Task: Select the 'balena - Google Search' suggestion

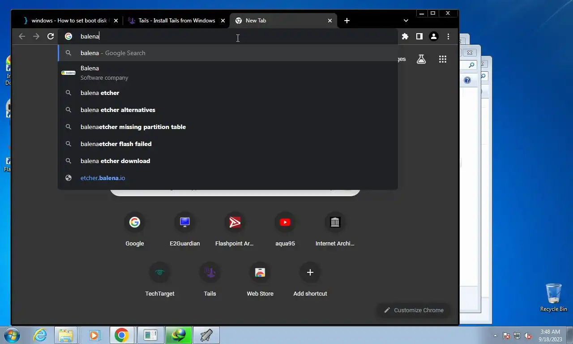Action: coord(227,53)
